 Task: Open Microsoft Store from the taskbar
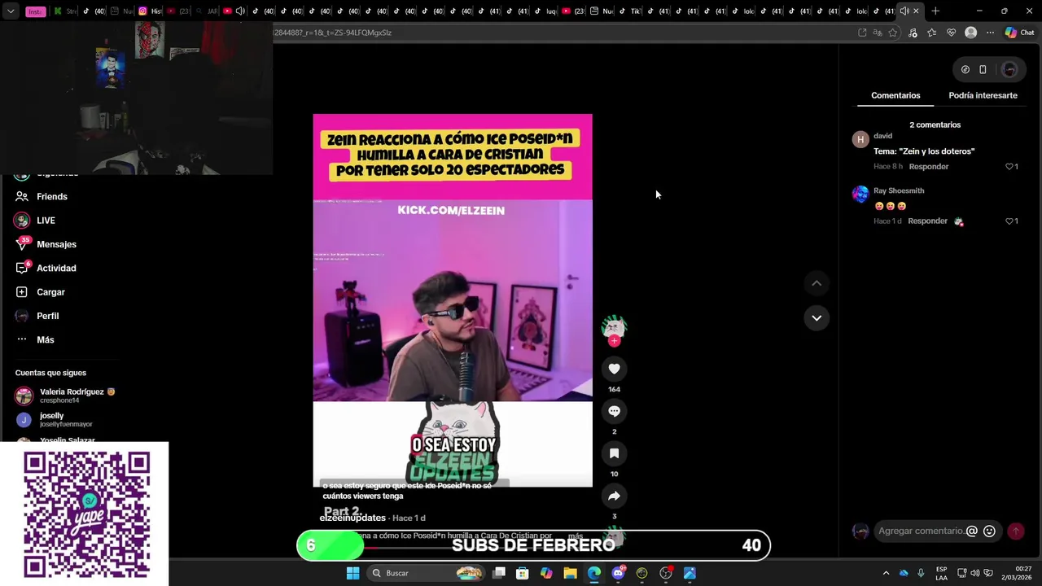pyautogui.click(x=523, y=573)
